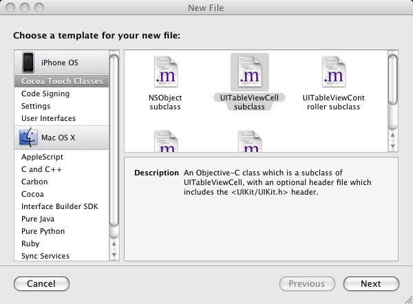Choose the UITableViewController subclass template icon
This screenshot has width=413, height=304.
334,72
